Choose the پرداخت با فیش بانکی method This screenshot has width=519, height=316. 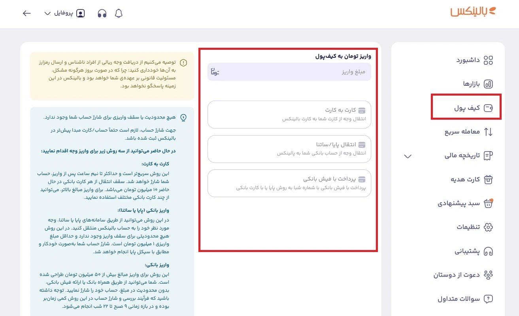point(289,183)
